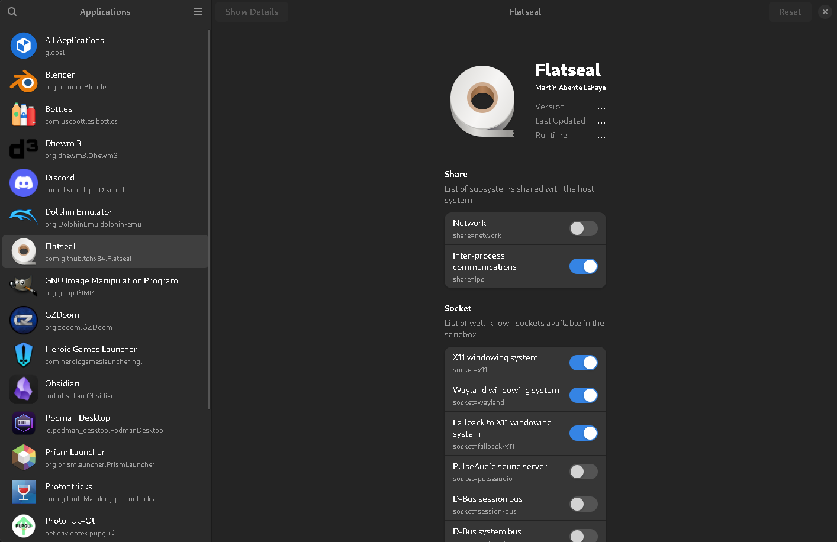Click the GZDoom app icon
The width and height of the screenshot is (837, 542).
coord(24,320)
